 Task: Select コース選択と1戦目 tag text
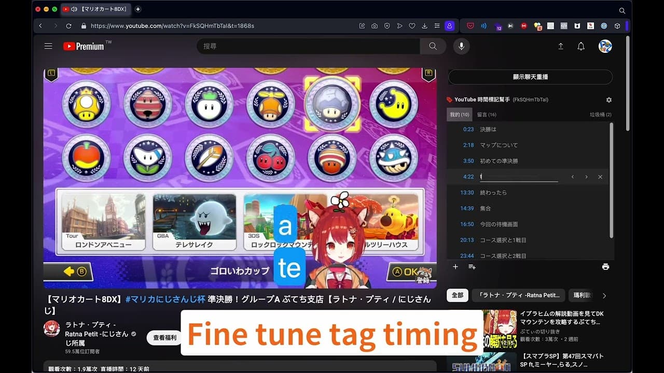click(x=503, y=240)
